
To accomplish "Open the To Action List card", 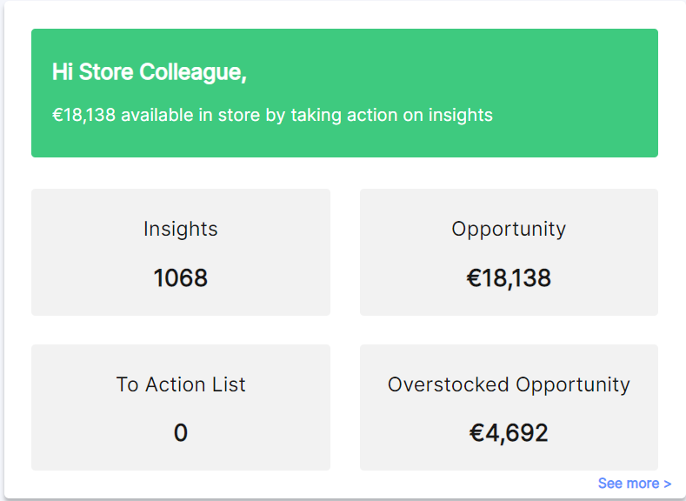I will click(181, 407).
